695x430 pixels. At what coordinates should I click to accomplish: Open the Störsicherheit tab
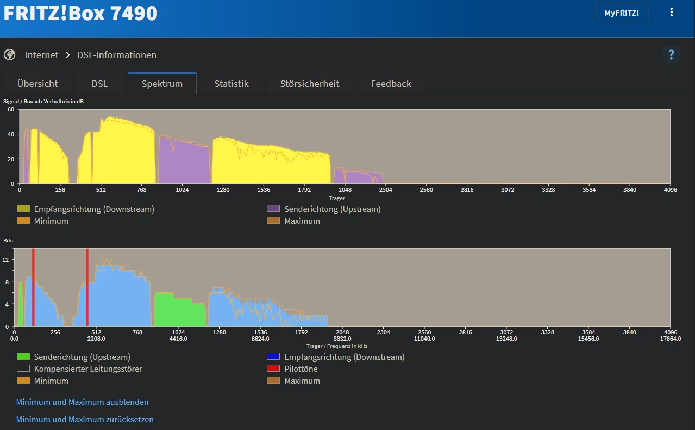[x=310, y=84]
